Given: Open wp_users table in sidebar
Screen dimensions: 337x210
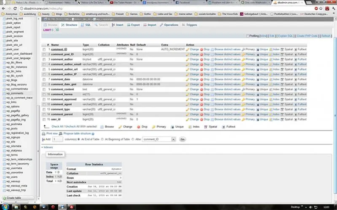Looking at the screenshot, I should pyautogui.click(x=12, y=177).
